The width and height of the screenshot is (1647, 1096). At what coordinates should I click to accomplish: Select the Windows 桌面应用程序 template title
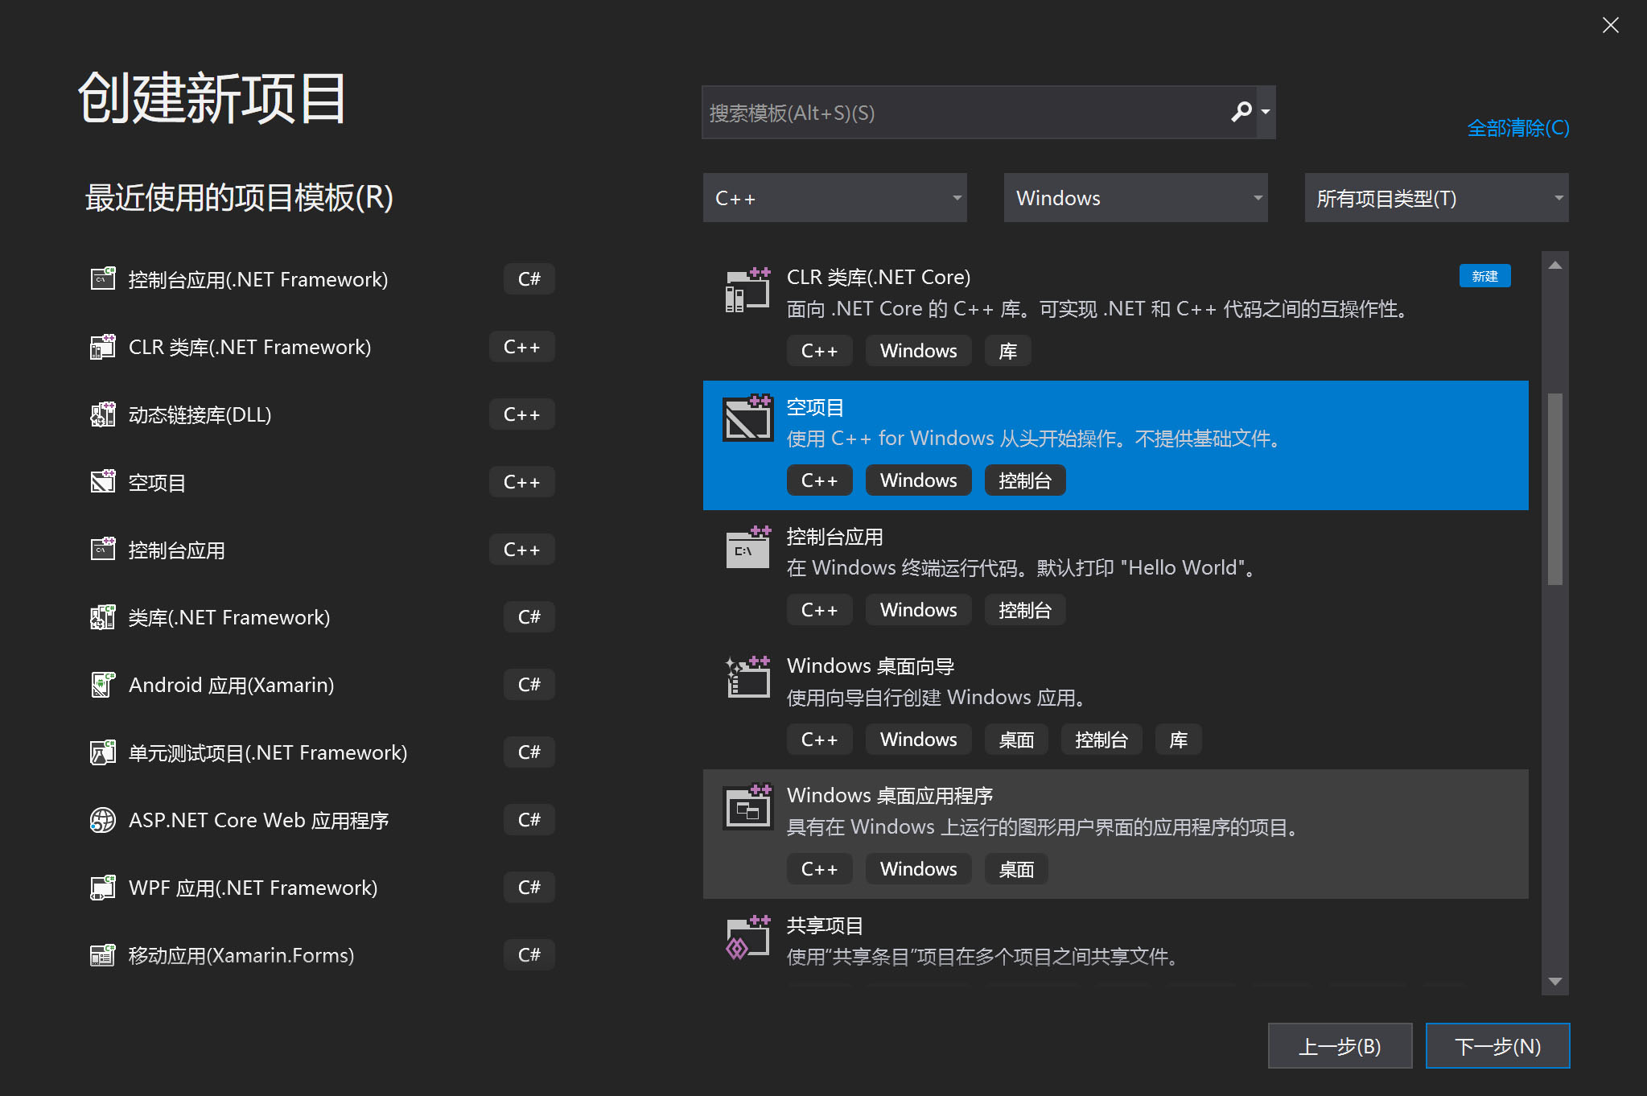click(x=889, y=796)
